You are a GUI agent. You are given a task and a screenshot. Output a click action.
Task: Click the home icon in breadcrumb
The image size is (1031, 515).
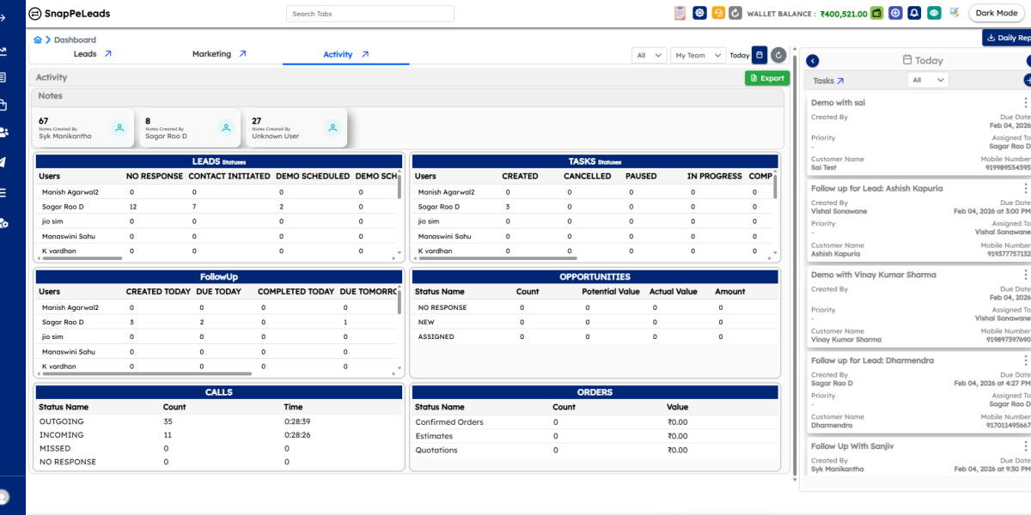tap(38, 39)
